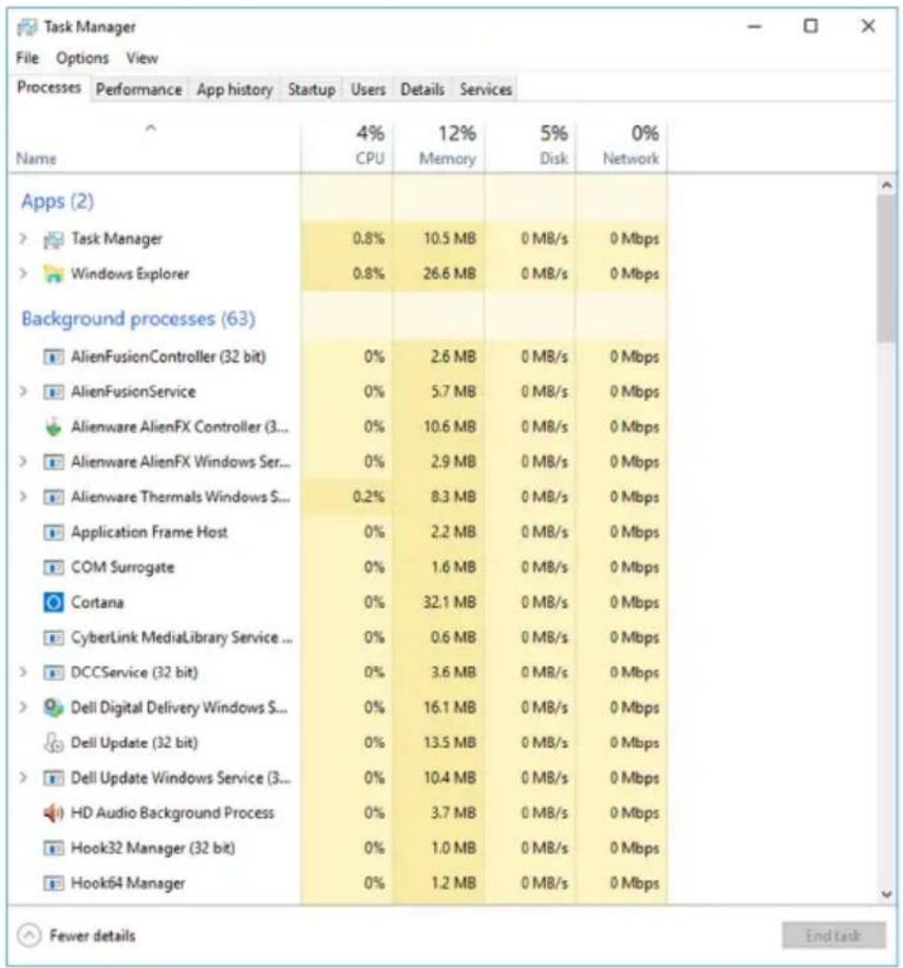Click the Hook32 Manager (32 bit) icon
The width and height of the screenshot is (903, 968).
click(53, 848)
